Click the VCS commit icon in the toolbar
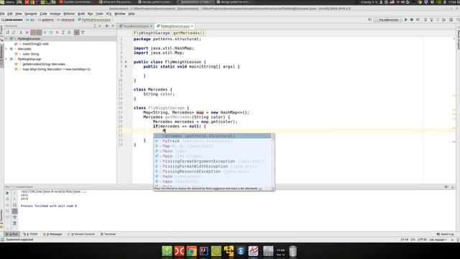This screenshot has width=460, height=259. point(431,19)
